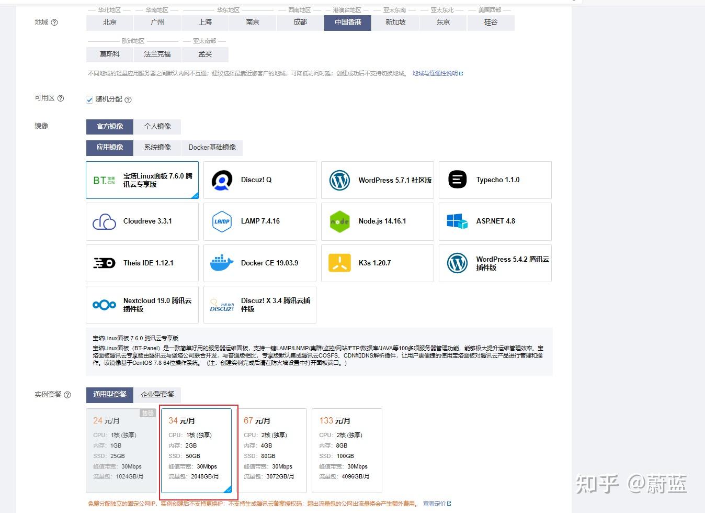Click the Node.js green logo icon
705x513 pixels.
pos(339,221)
